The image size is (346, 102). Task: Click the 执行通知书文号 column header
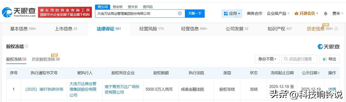(44, 73)
